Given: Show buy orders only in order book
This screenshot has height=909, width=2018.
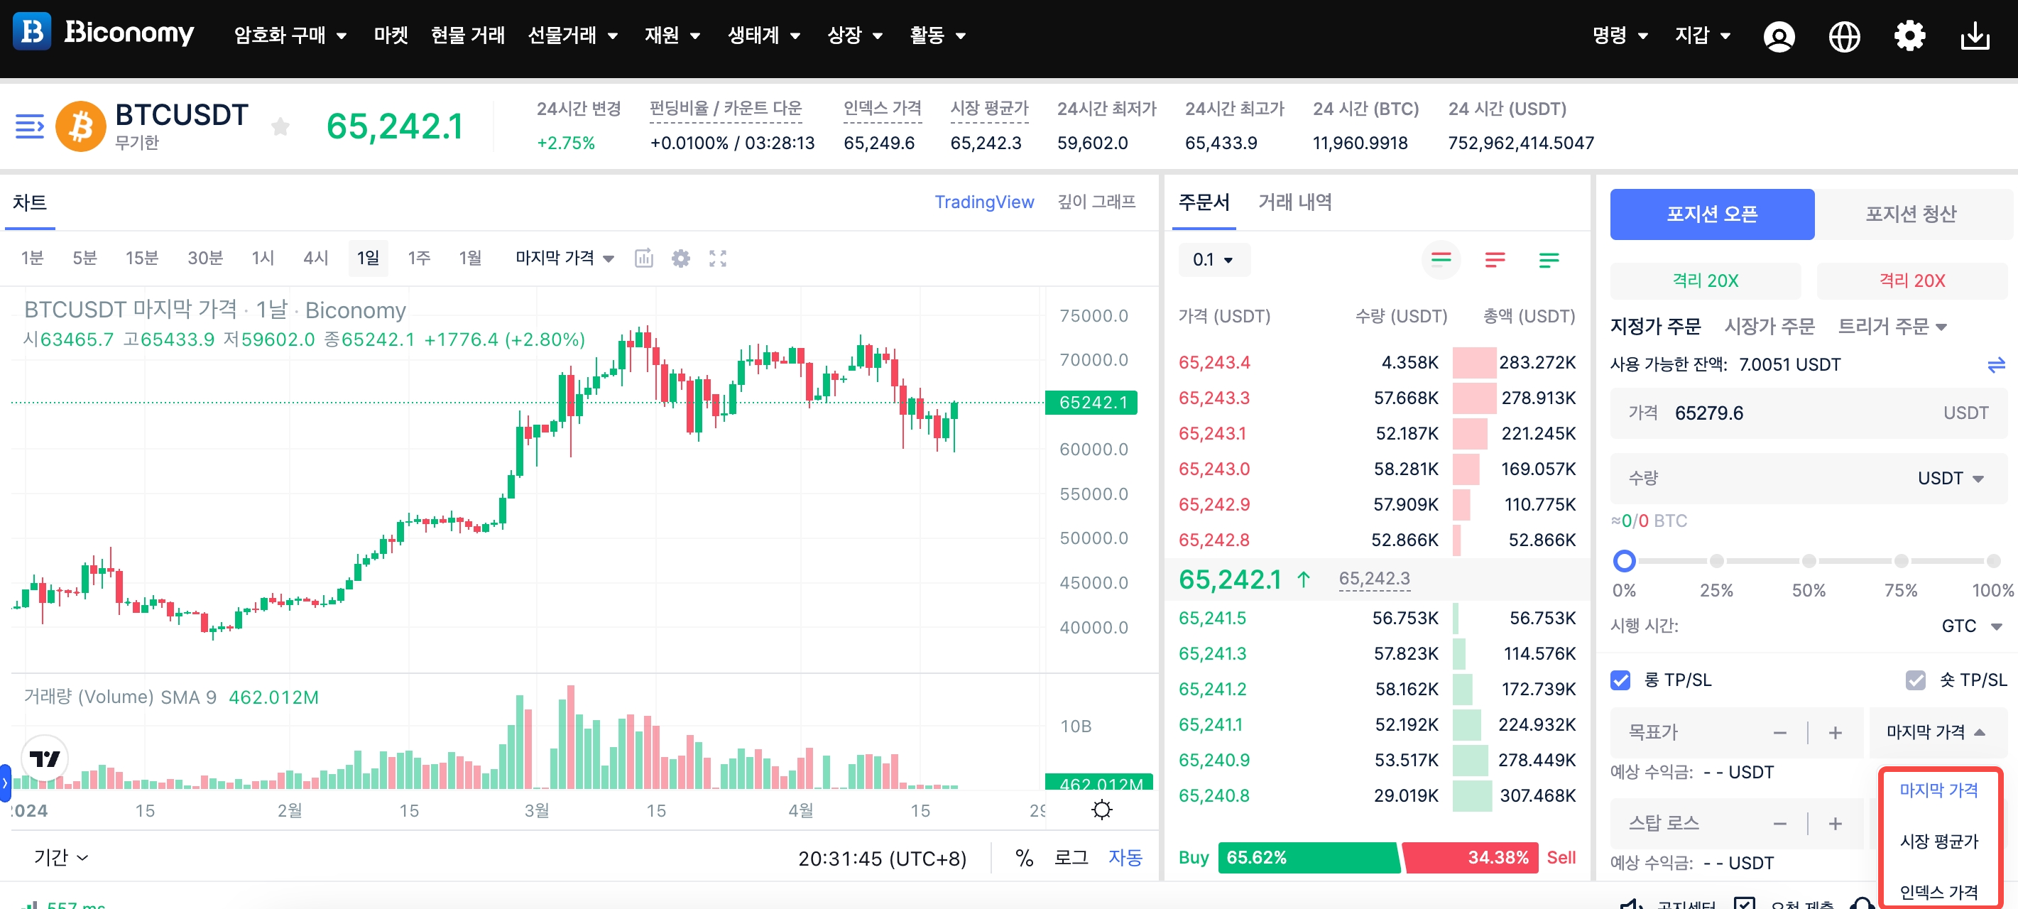Looking at the screenshot, I should point(1548,260).
